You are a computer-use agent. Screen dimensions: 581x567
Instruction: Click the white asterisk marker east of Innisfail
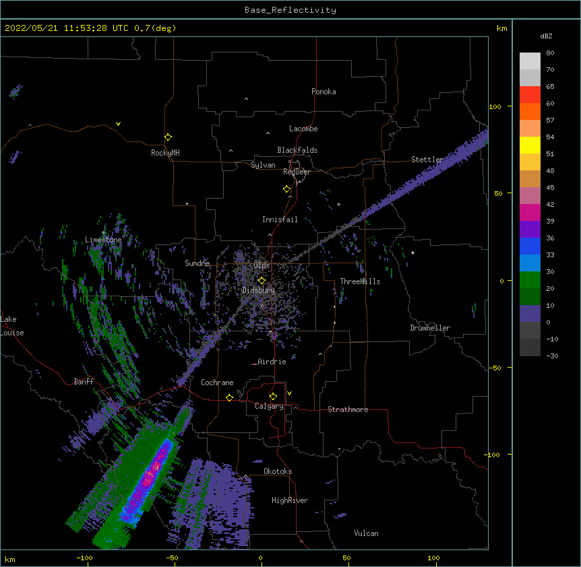(x=338, y=205)
